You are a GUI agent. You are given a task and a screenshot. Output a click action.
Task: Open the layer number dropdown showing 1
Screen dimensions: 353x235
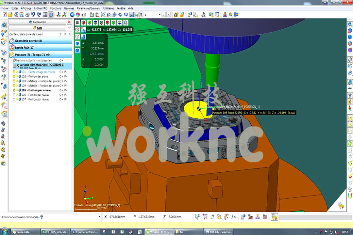(x=160, y=15)
